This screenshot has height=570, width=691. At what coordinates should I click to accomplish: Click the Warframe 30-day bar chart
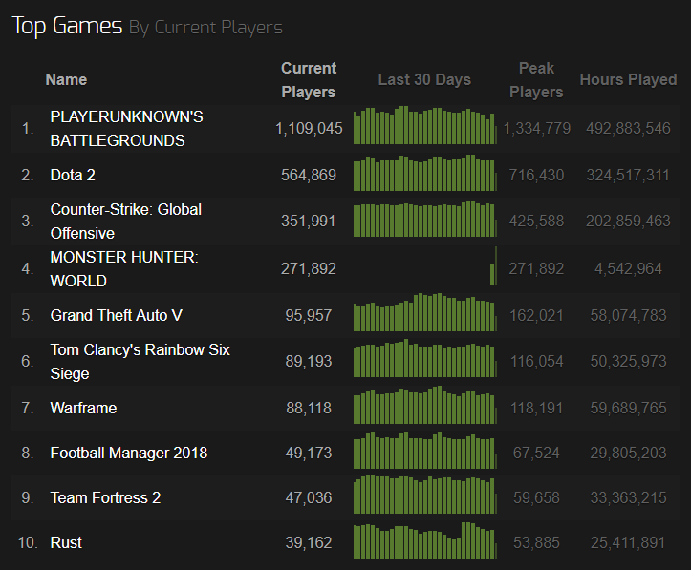click(424, 406)
